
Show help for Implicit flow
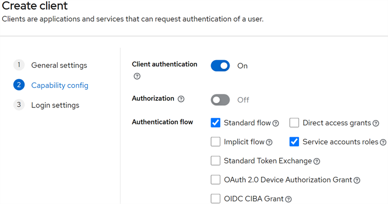[x=269, y=142]
